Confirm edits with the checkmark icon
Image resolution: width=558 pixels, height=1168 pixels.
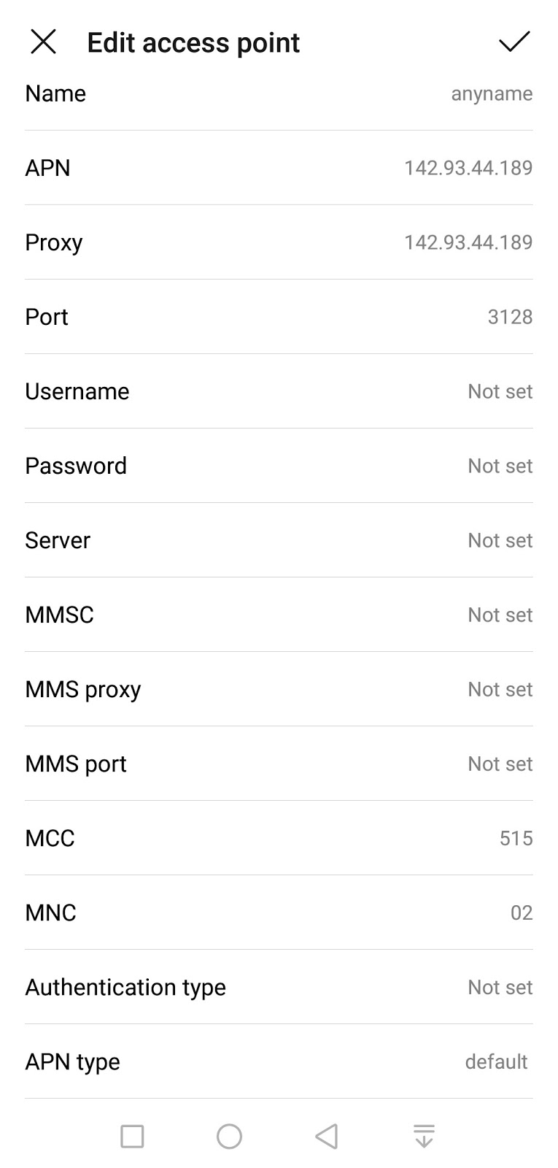pyautogui.click(x=514, y=42)
